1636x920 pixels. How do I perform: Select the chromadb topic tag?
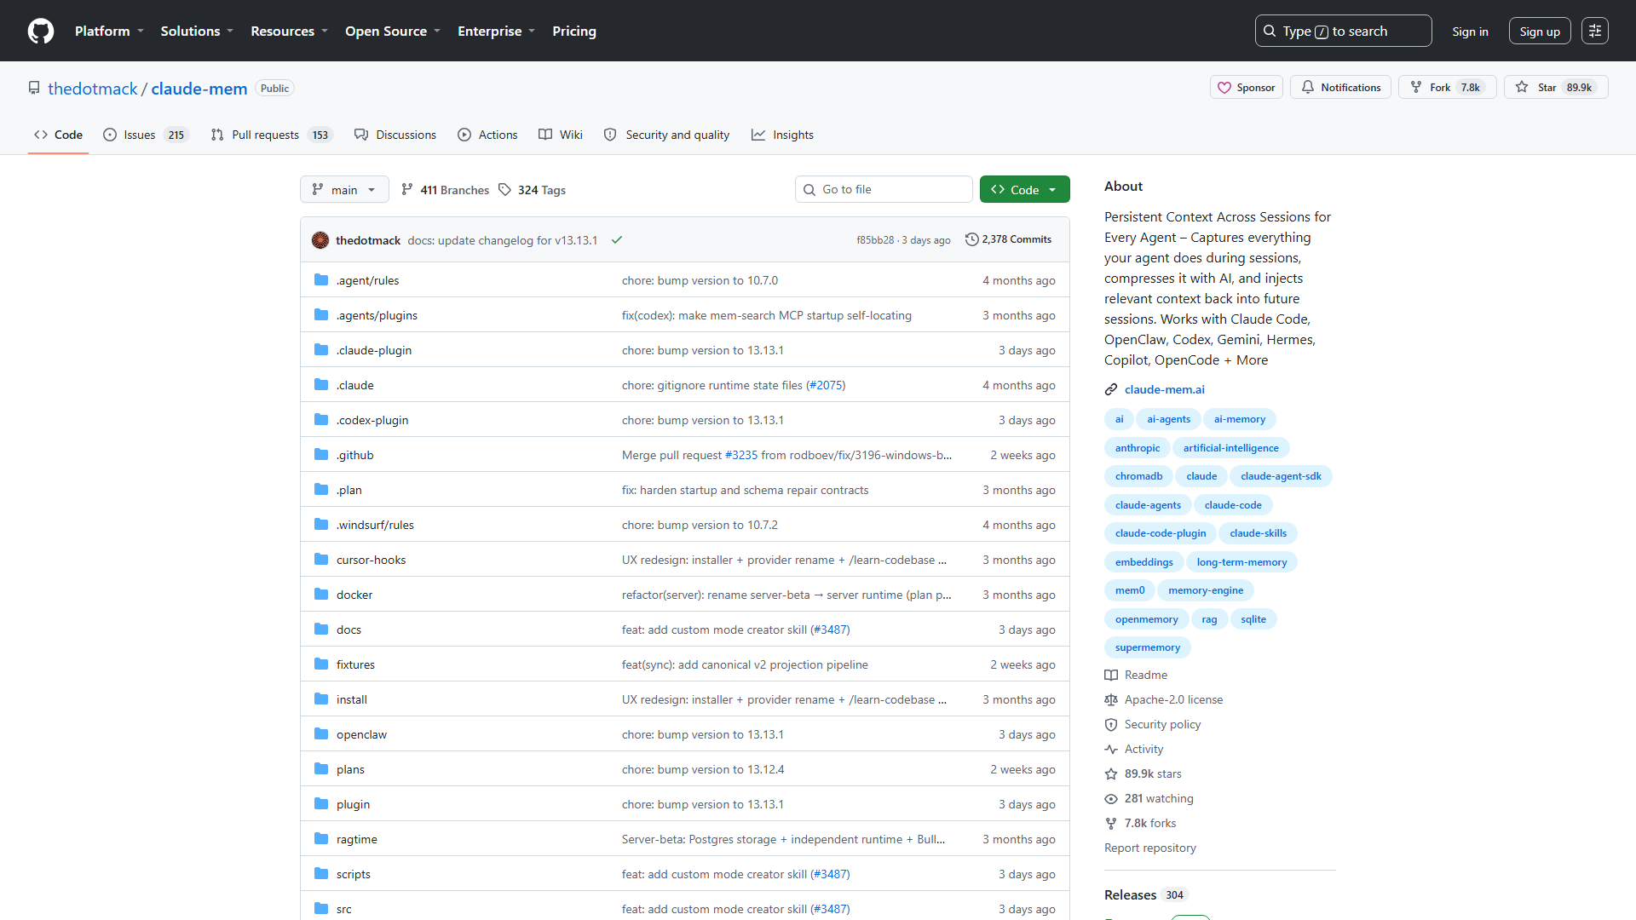[x=1138, y=476]
